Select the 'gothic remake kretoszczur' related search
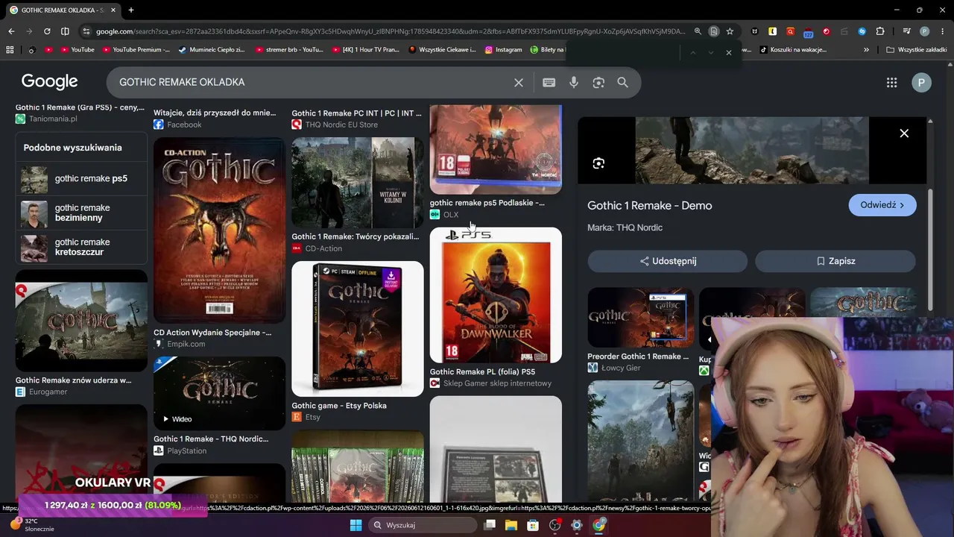The height and width of the screenshot is (537, 954). pos(81,247)
